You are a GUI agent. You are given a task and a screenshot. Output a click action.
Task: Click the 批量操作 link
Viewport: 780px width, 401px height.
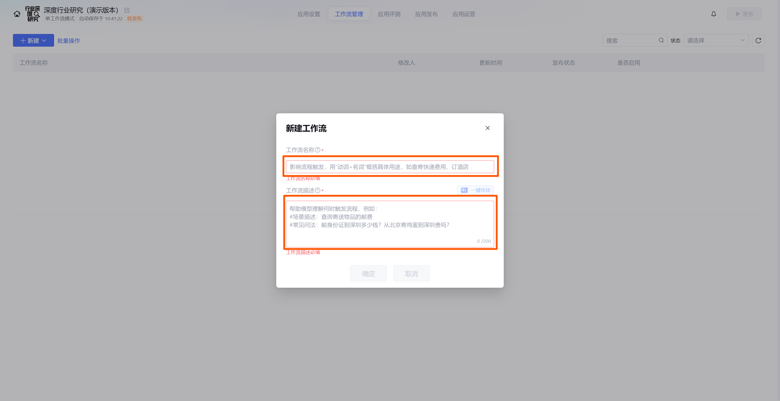(x=69, y=41)
